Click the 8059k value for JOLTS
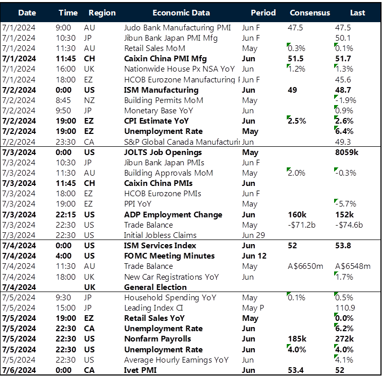 (346, 152)
